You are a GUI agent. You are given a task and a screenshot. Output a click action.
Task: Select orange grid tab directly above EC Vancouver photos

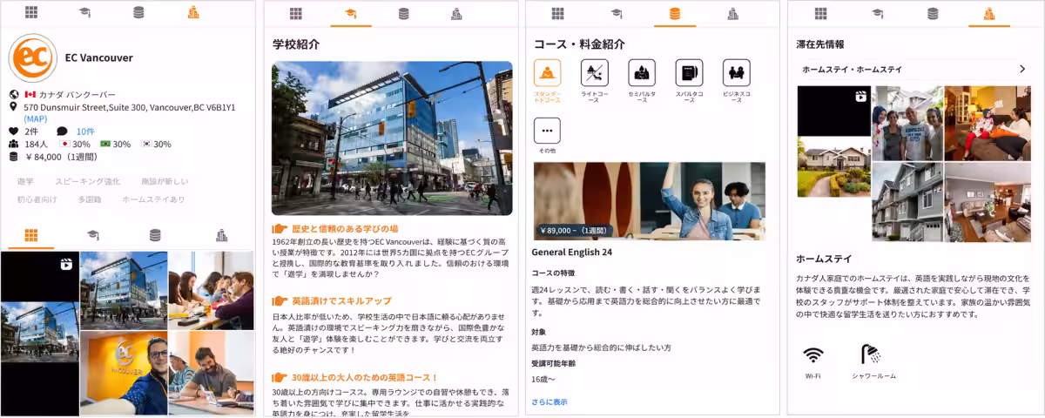click(31, 235)
